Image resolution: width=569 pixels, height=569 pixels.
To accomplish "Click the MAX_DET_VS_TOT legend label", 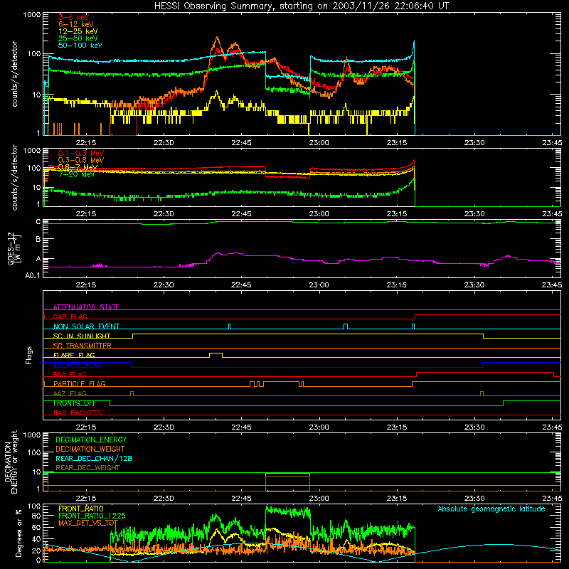I will (x=88, y=523).
